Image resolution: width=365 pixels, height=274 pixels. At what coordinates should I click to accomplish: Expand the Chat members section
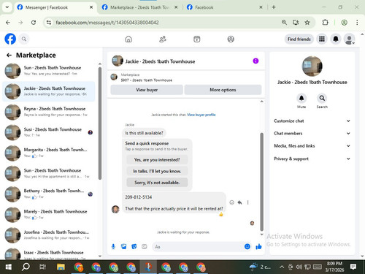[x=312, y=134]
